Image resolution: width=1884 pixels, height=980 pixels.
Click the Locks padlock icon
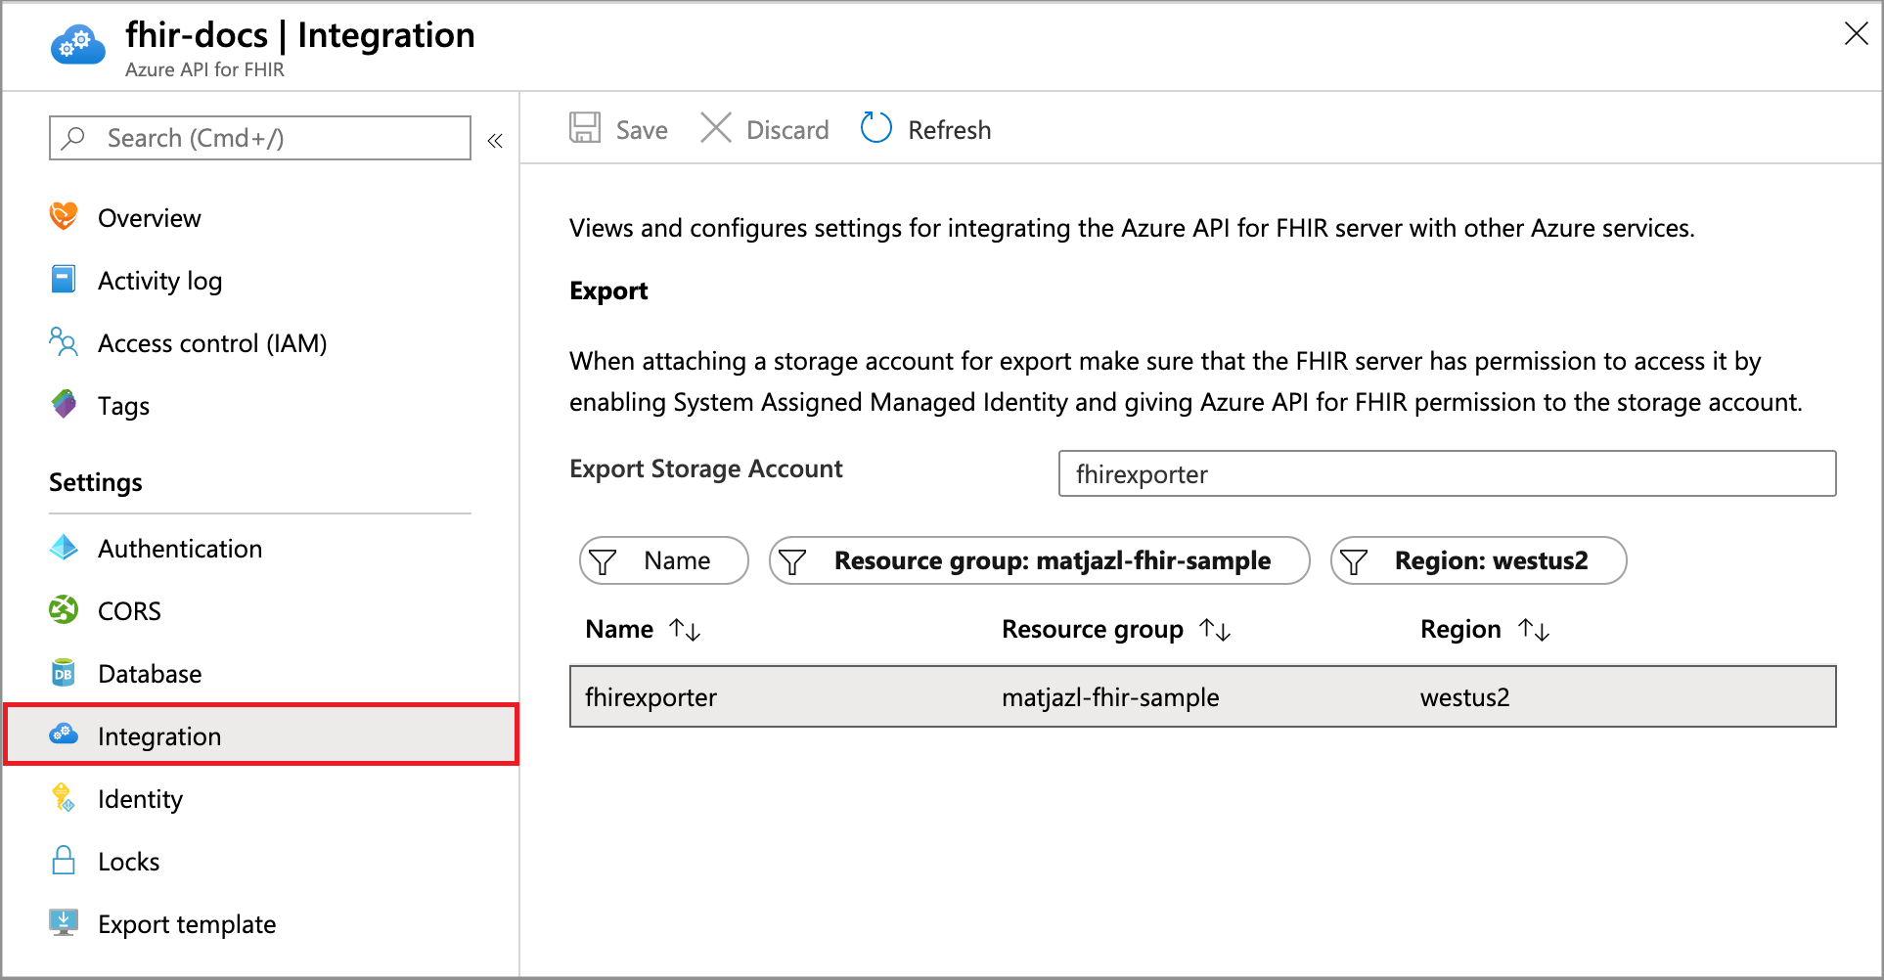(64, 860)
